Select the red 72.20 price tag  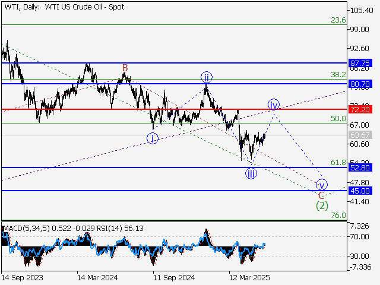click(x=360, y=110)
